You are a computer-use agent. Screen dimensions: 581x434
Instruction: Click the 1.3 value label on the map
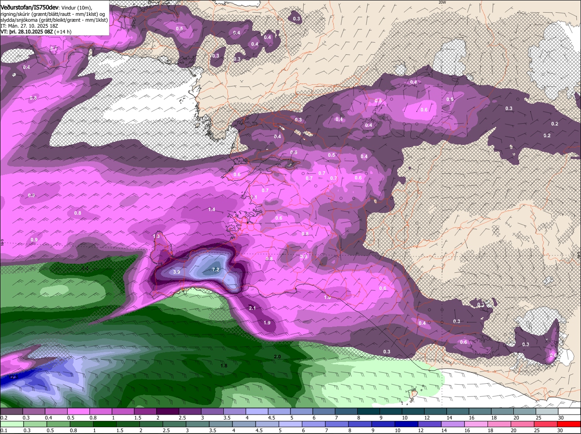157,236
